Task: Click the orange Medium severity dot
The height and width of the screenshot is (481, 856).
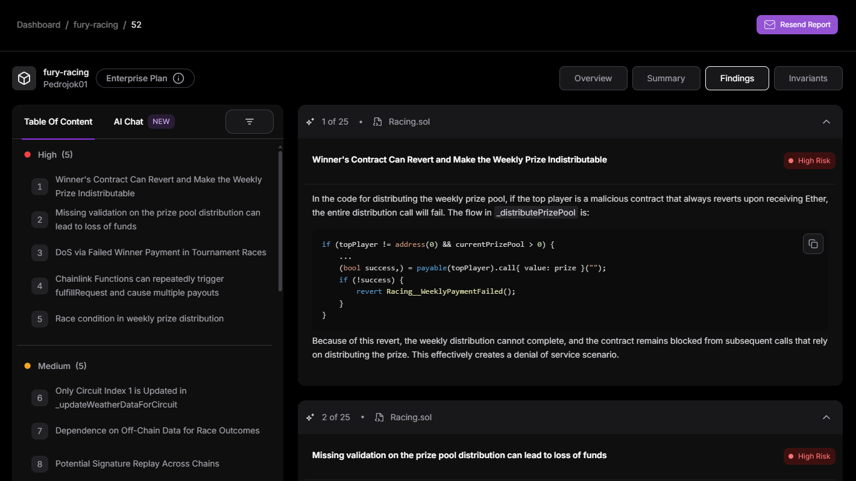Action: (27, 366)
